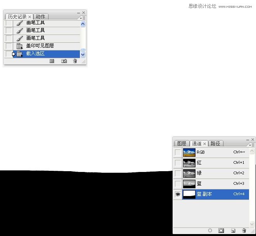Select the 载入选区 history state
This screenshot has height=236, width=256.
(35, 54)
